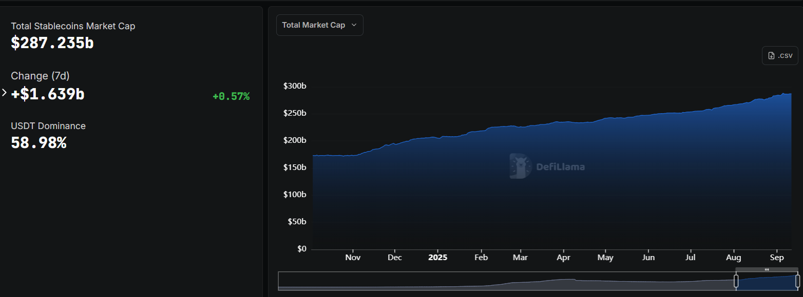The image size is (803, 297).
Task: Click the grip icon atop the selected range
Action: [767, 269]
